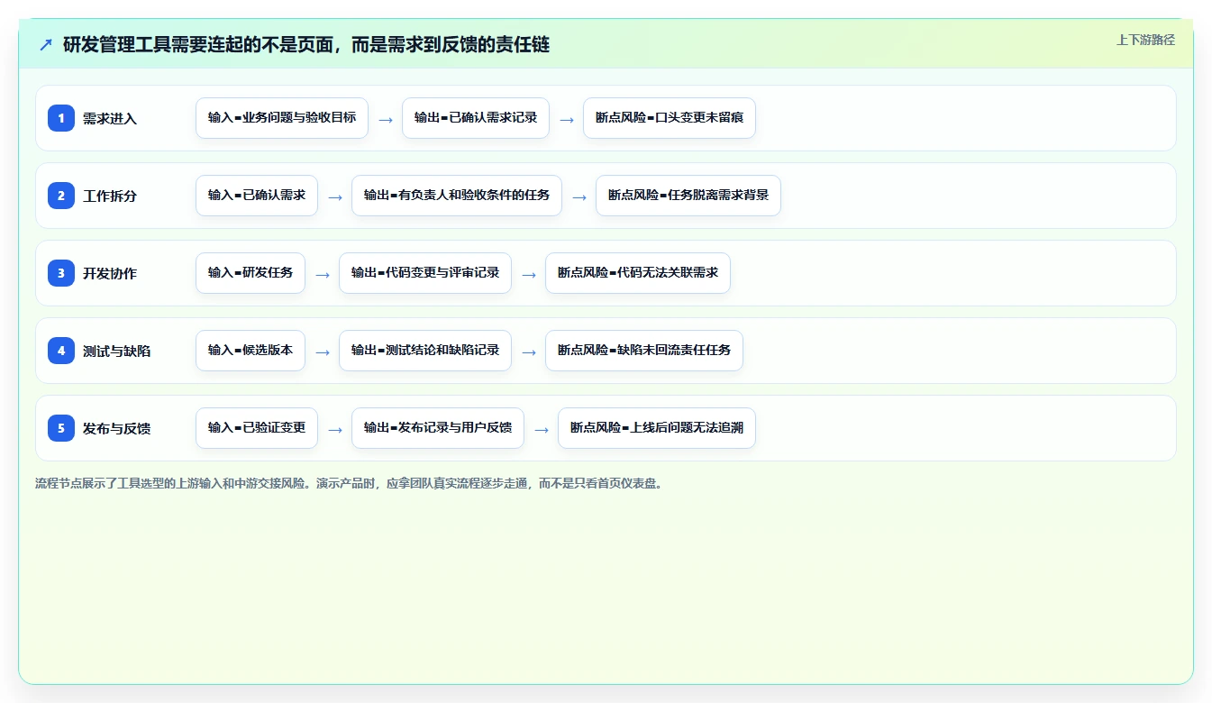
Task: Click the 测试与缺陷 row label
Action: tap(116, 351)
